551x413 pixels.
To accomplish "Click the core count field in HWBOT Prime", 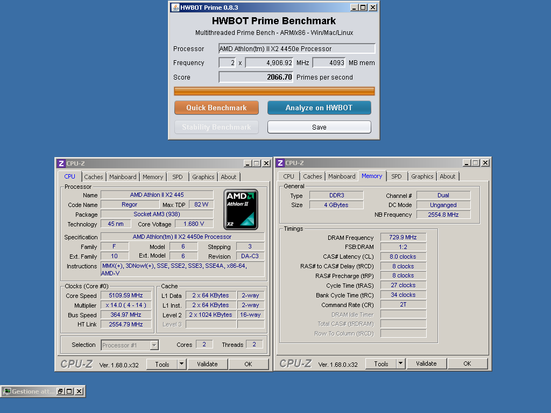I will click(227, 63).
